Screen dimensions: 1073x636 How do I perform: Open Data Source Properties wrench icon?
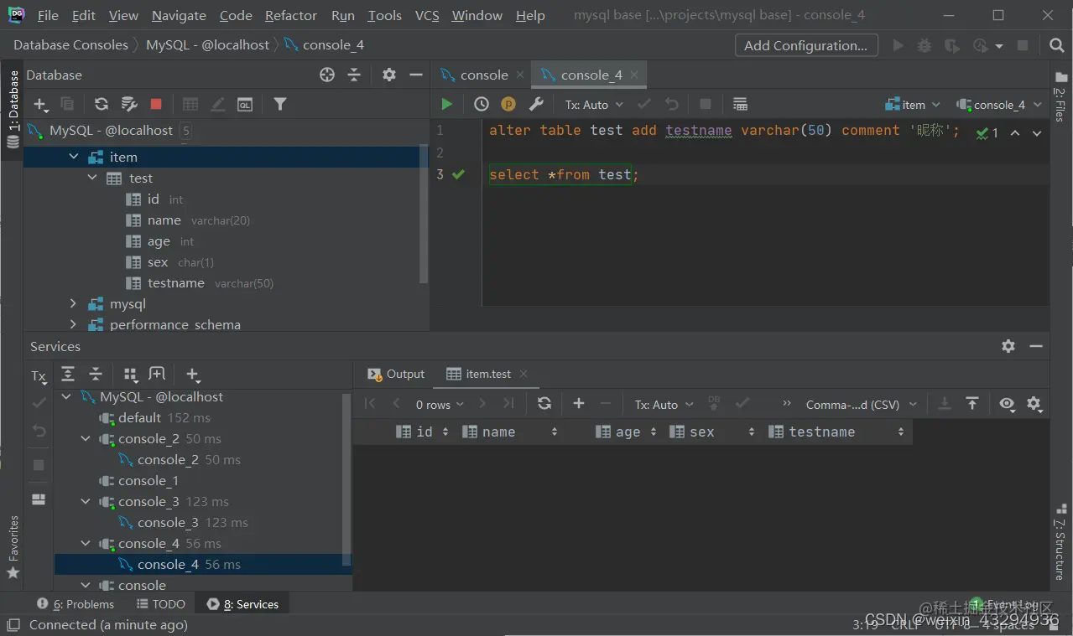click(x=129, y=104)
